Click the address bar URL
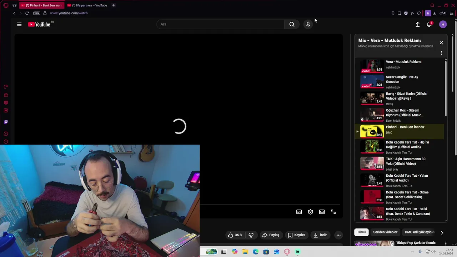The image size is (457, 257). pyautogui.click(x=69, y=13)
